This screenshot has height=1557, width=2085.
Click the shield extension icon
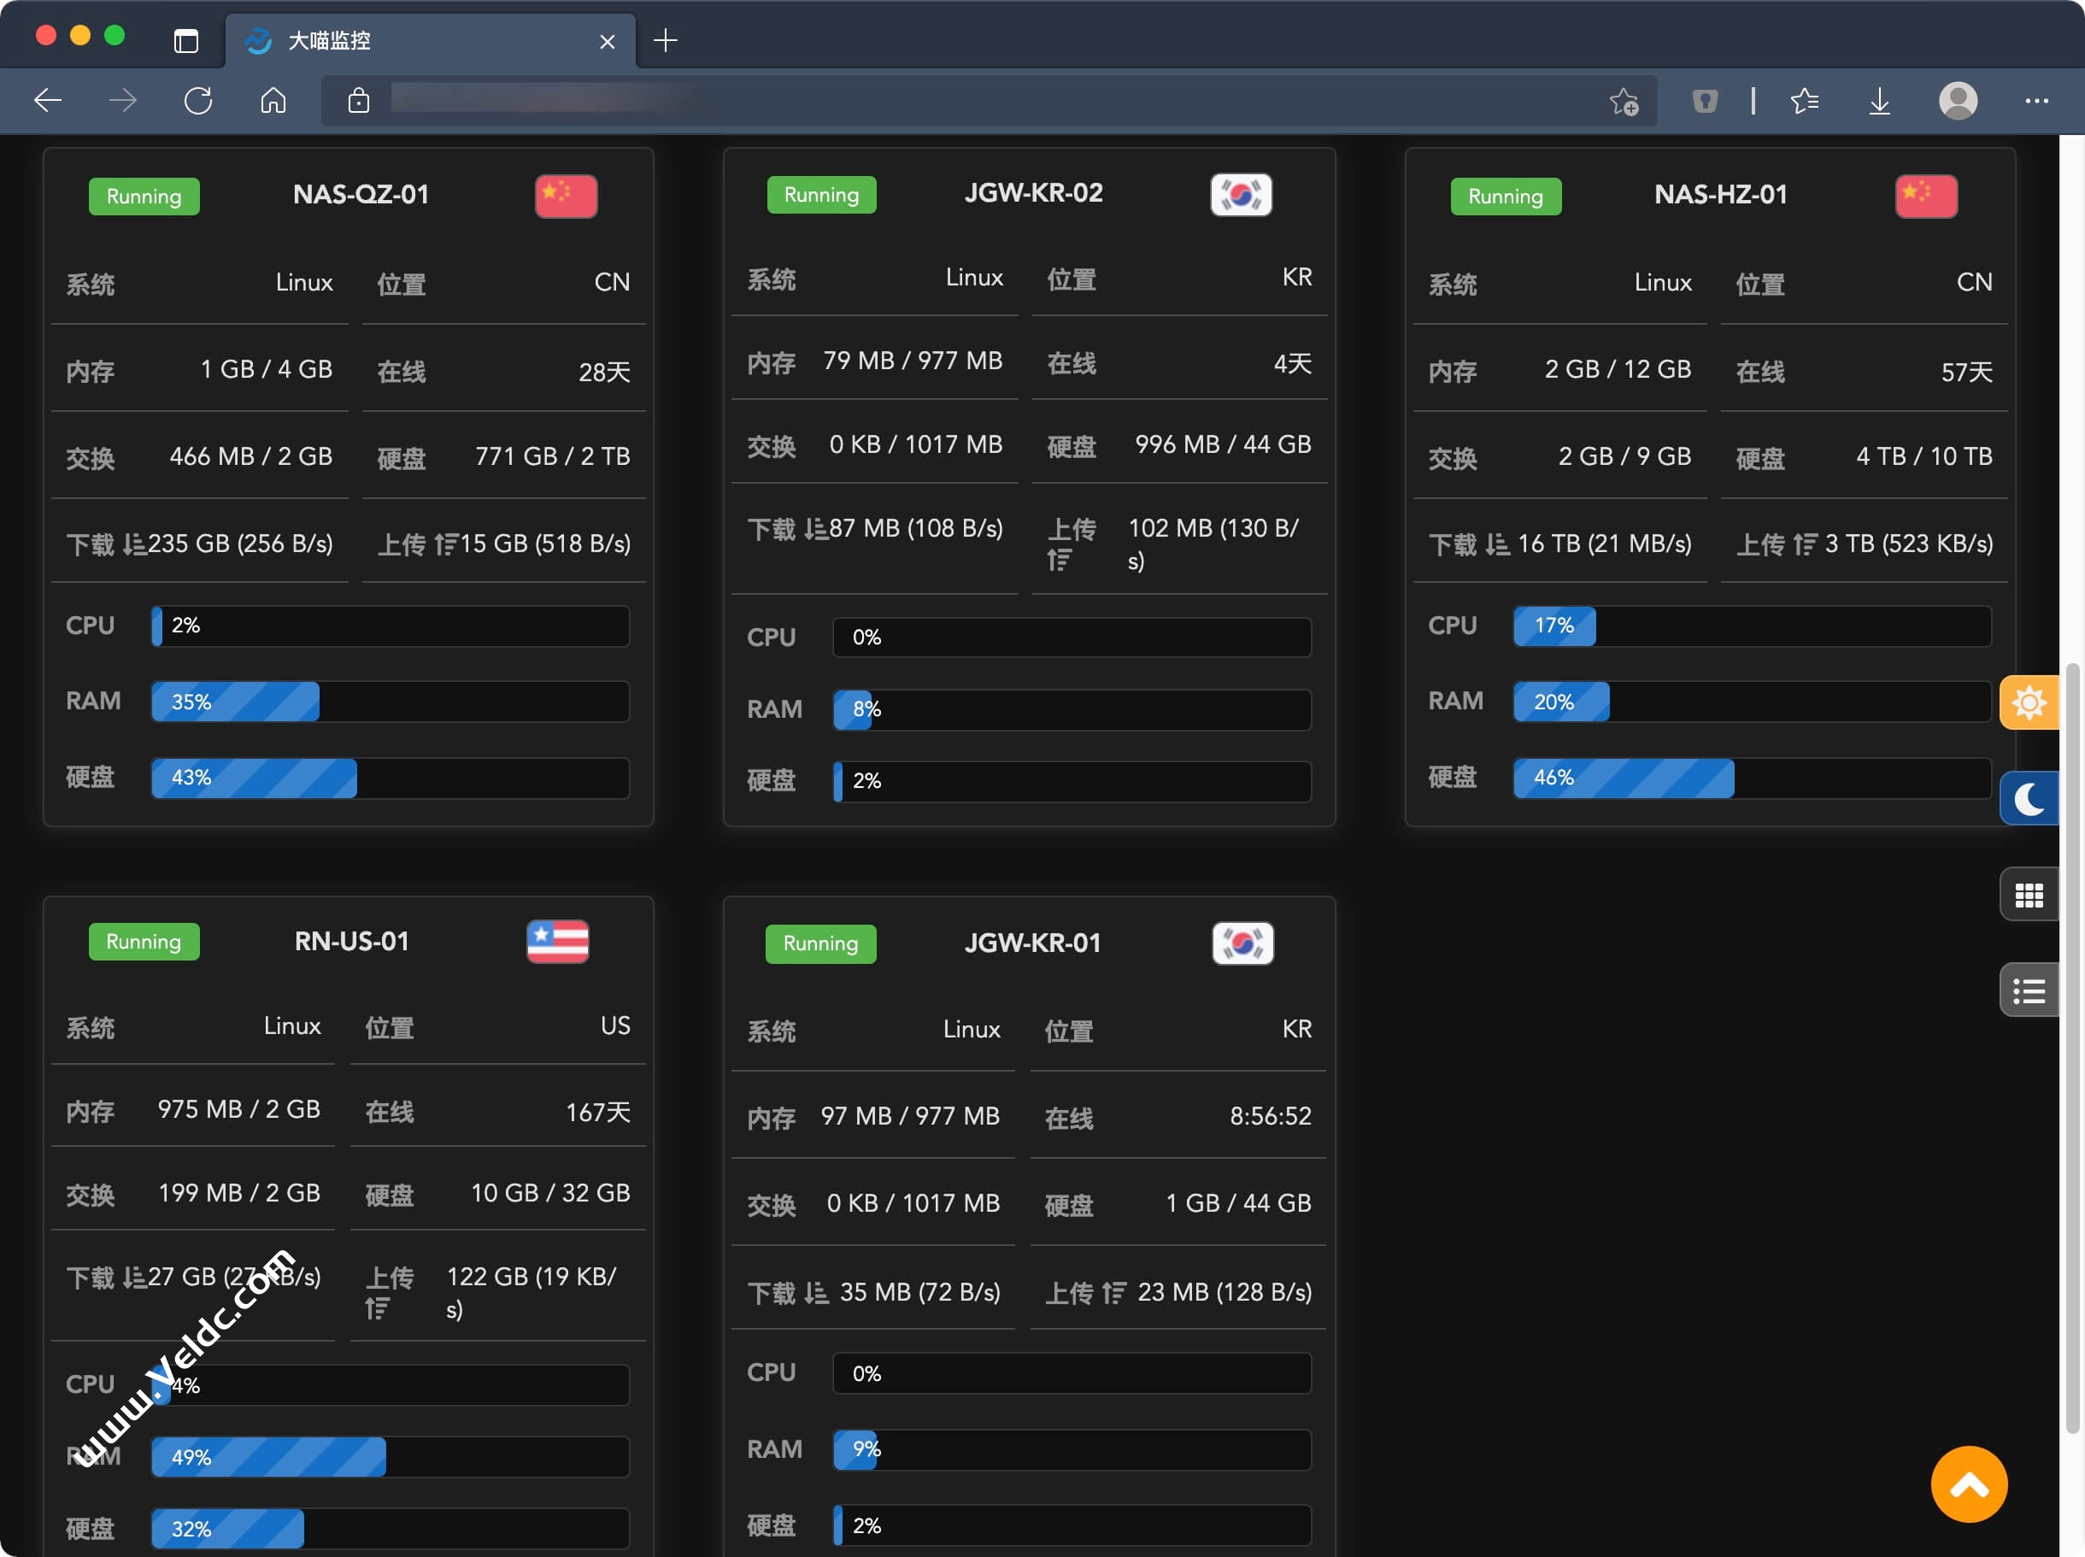point(1705,100)
